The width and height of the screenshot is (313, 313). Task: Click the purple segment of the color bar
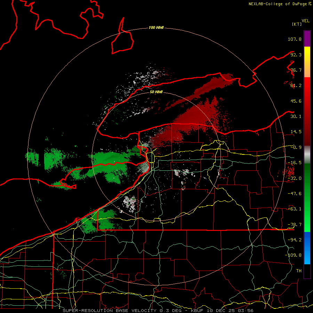pos(307,39)
